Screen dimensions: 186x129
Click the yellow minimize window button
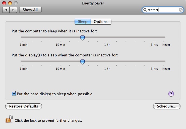click(x=10, y=3)
